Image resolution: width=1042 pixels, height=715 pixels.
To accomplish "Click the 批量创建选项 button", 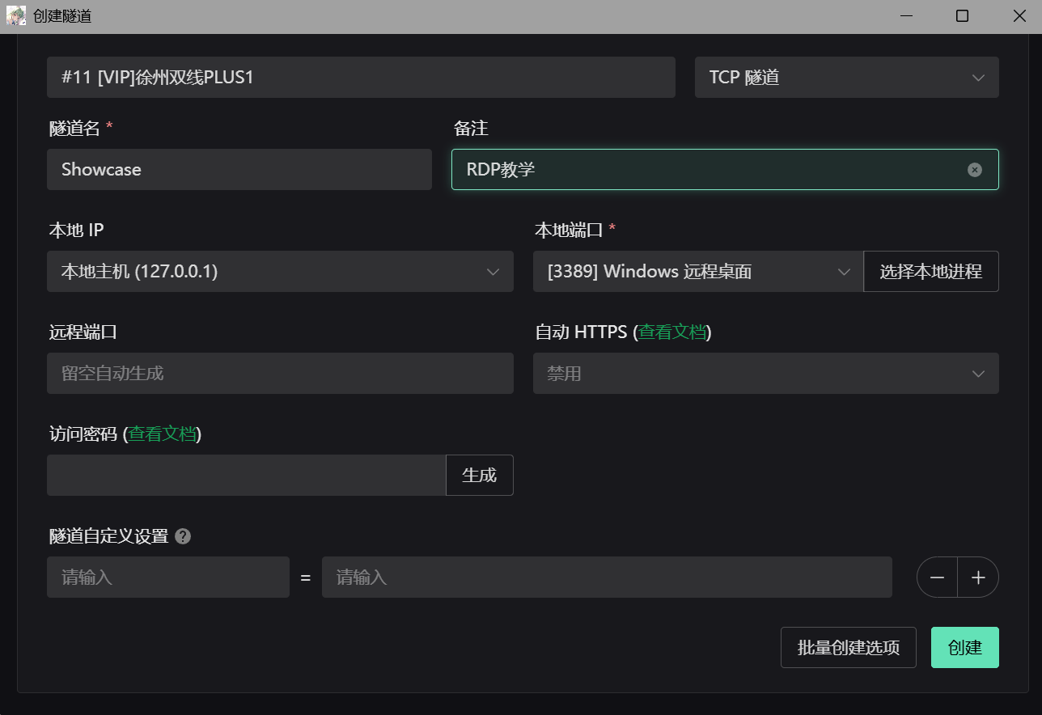I will [848, 648].
